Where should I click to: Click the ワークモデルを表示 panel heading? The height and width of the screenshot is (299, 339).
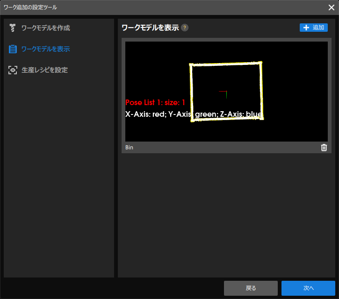(x=150, y=28)
